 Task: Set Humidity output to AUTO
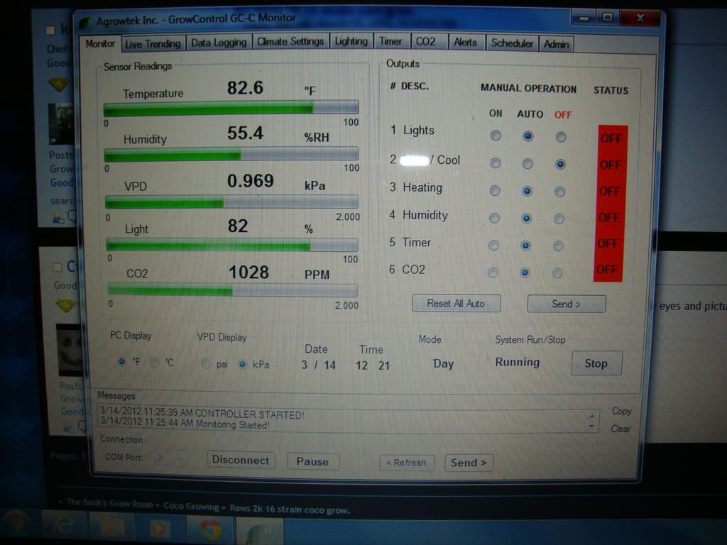pyautogui.click(x=526, y=219)
